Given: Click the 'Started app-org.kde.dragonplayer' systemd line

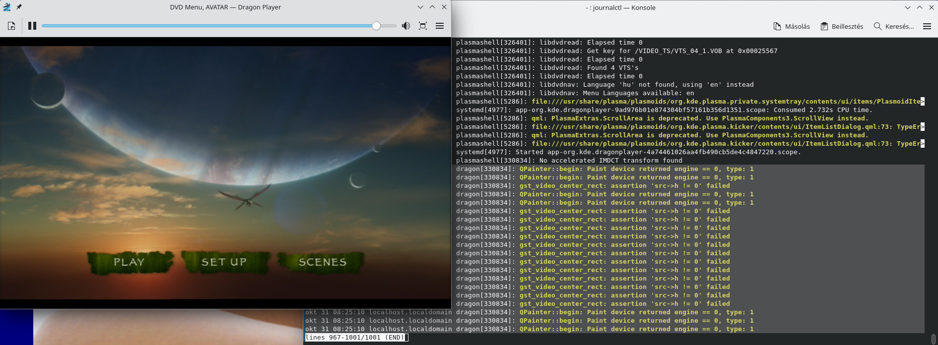Looking at the screenshot, I should (x=629, y=152).
